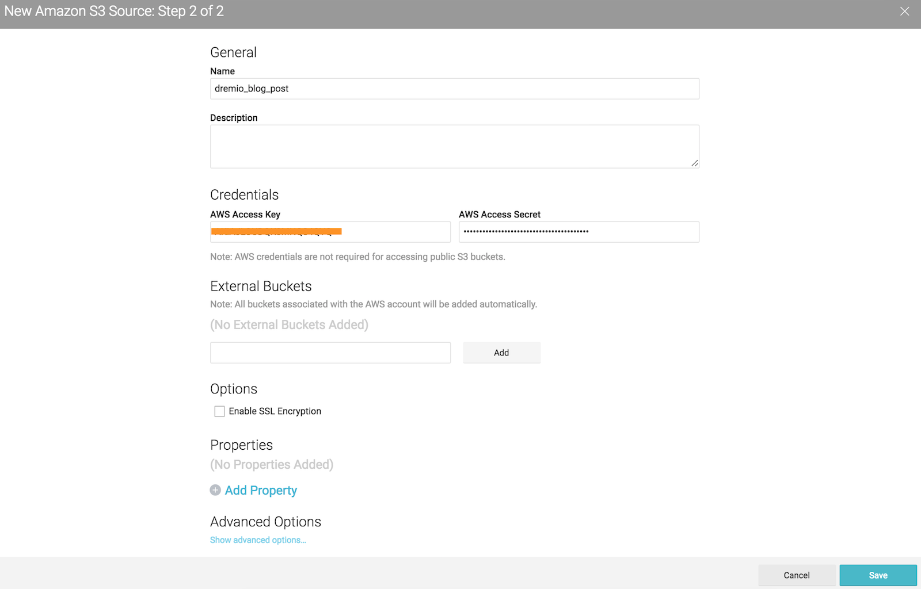Cancel the new S3 source setup
This screenshot has height=589, width=921.
tap(796, 575)
